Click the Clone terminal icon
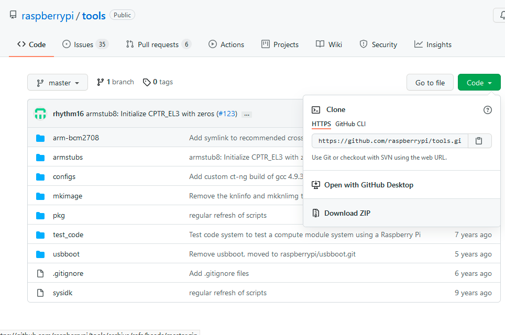Viewport: 505px width, 335px height. pyautogui.click(x=315, y=110)
